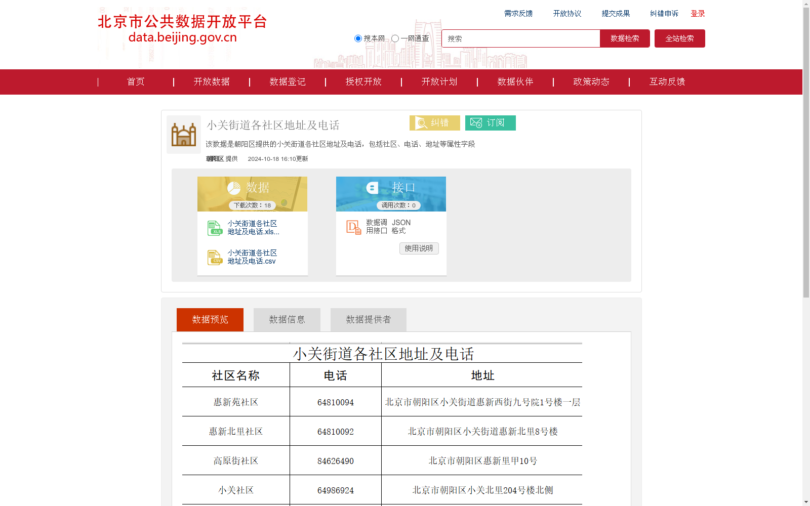Click the title 小关街道各社区地址及电话 heading
The image size is (810, 506).
point(273,125)
